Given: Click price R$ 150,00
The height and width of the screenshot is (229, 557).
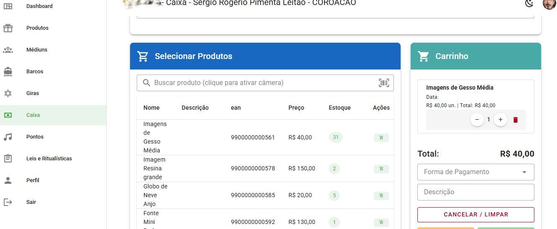Looking at the screenshot, I should tap(302, 169).
